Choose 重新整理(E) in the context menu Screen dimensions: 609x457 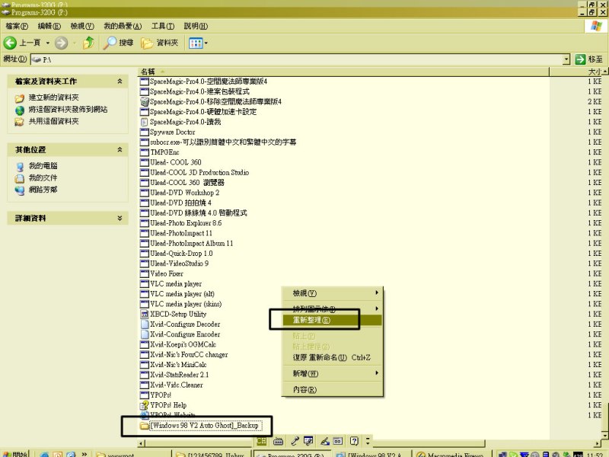coord(333,320)
